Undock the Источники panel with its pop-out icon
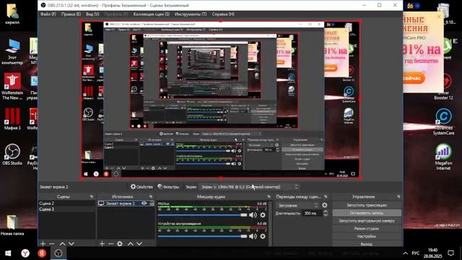 [151, 196]
